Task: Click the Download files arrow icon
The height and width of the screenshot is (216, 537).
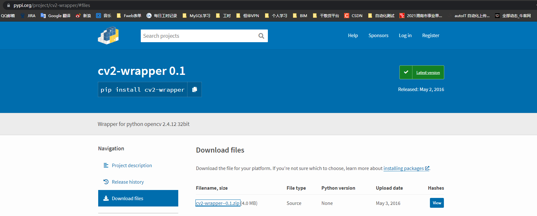Action: [106, 198]
